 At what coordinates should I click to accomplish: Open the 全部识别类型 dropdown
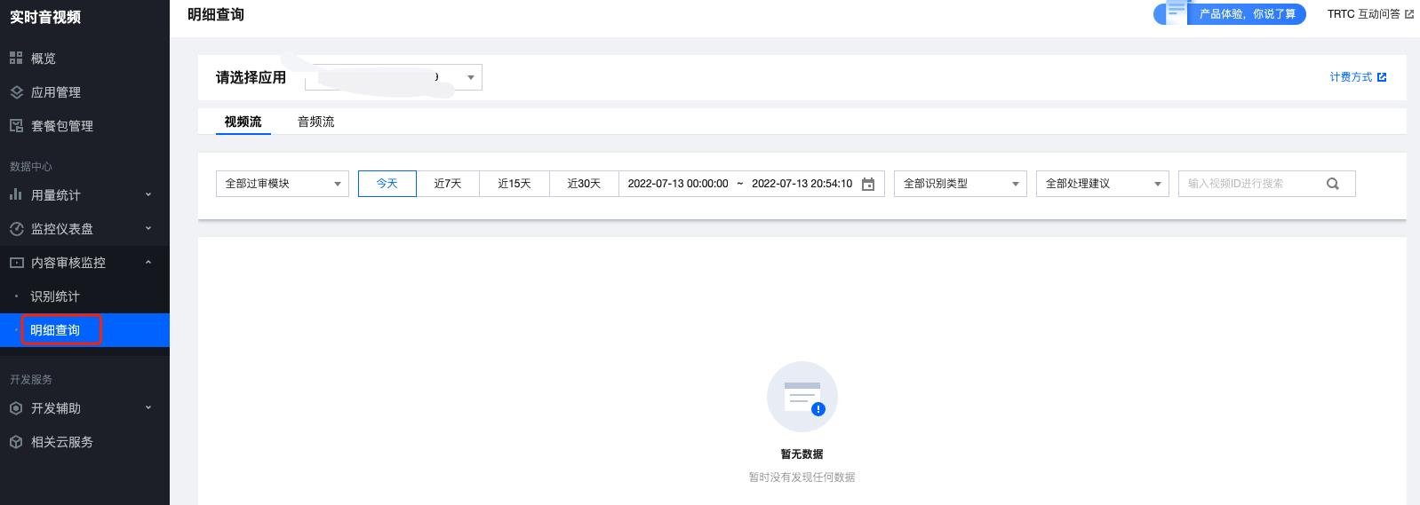point(961,184)
